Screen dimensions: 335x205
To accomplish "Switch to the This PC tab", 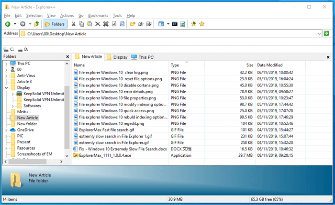I will pos(143,57).
